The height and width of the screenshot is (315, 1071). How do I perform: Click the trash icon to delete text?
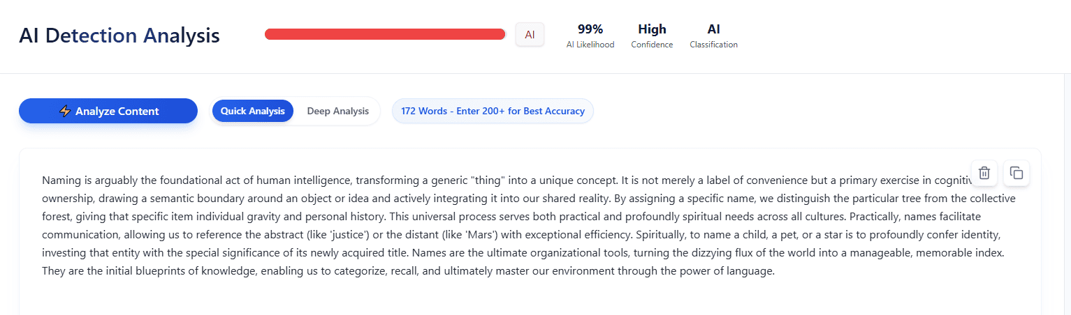pos(984,173)
